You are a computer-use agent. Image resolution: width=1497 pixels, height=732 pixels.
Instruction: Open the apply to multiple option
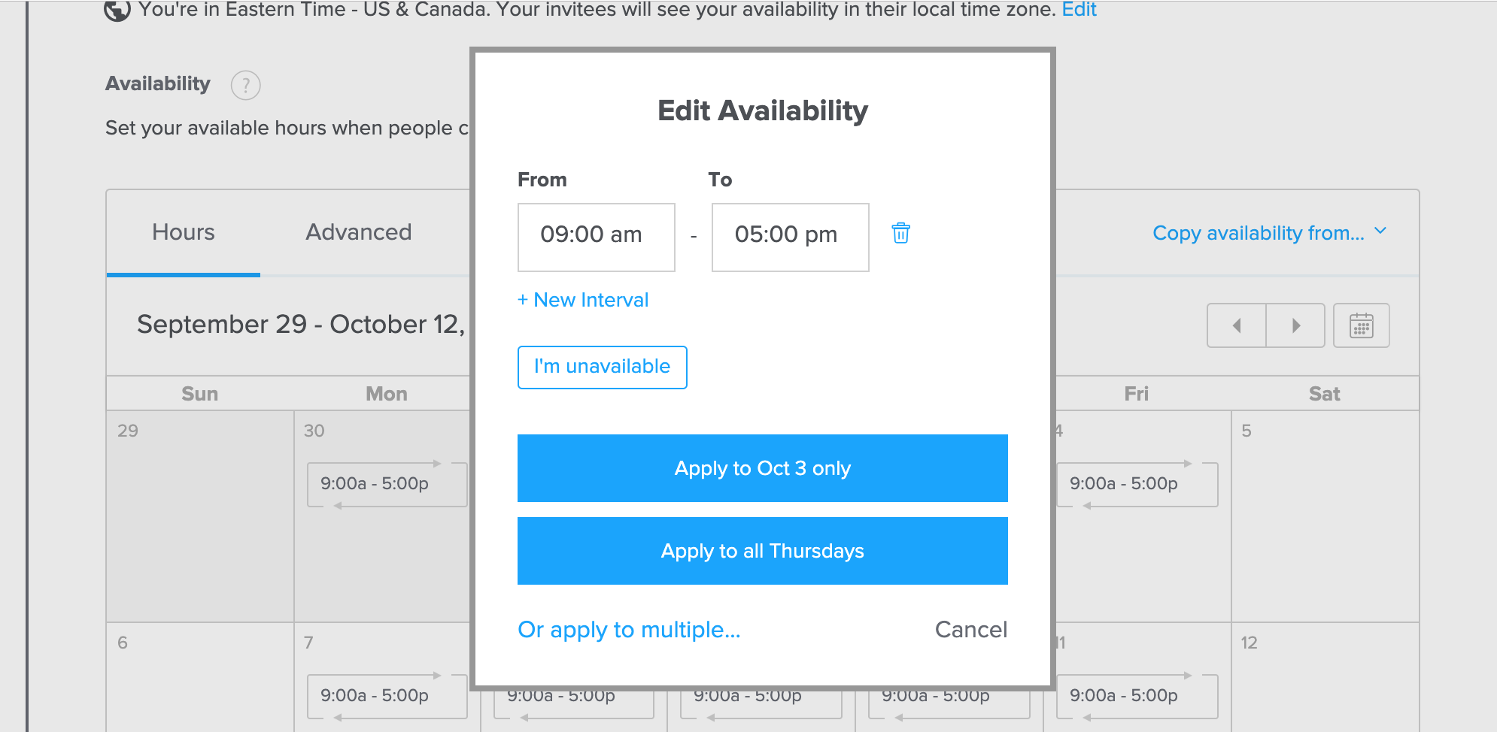628,630
